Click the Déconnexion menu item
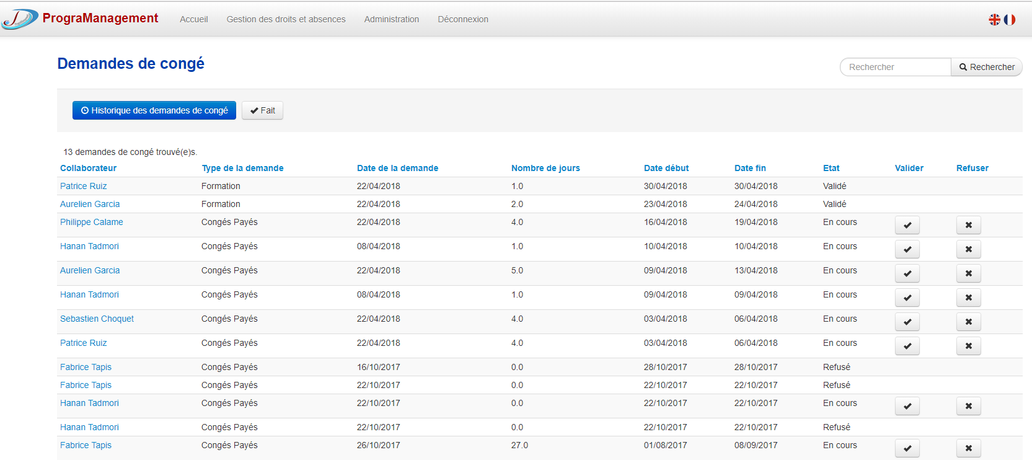This screenshot has height=468, width=1032. coord(463,19)
